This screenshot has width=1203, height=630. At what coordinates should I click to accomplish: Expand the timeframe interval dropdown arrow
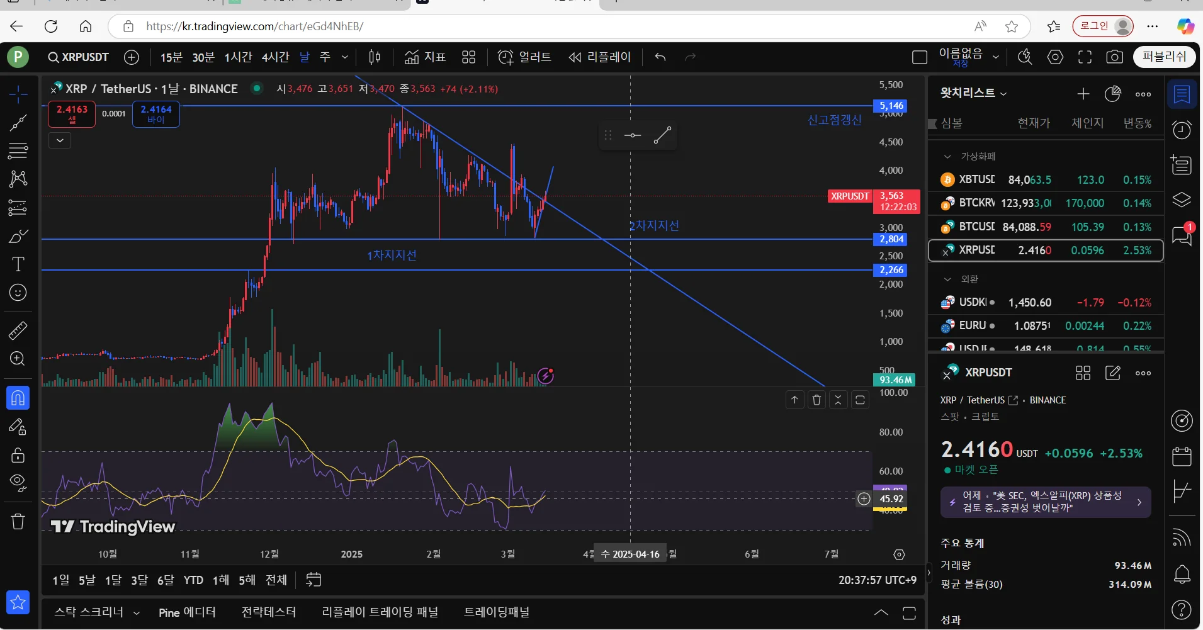tap(345, 57)
